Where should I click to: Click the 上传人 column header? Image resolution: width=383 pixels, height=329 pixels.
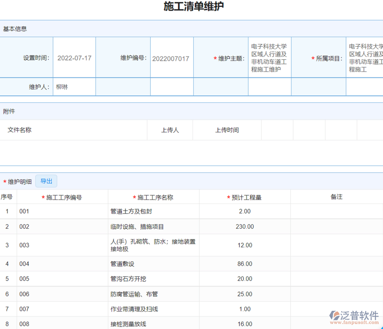click(x=169, y=130)
